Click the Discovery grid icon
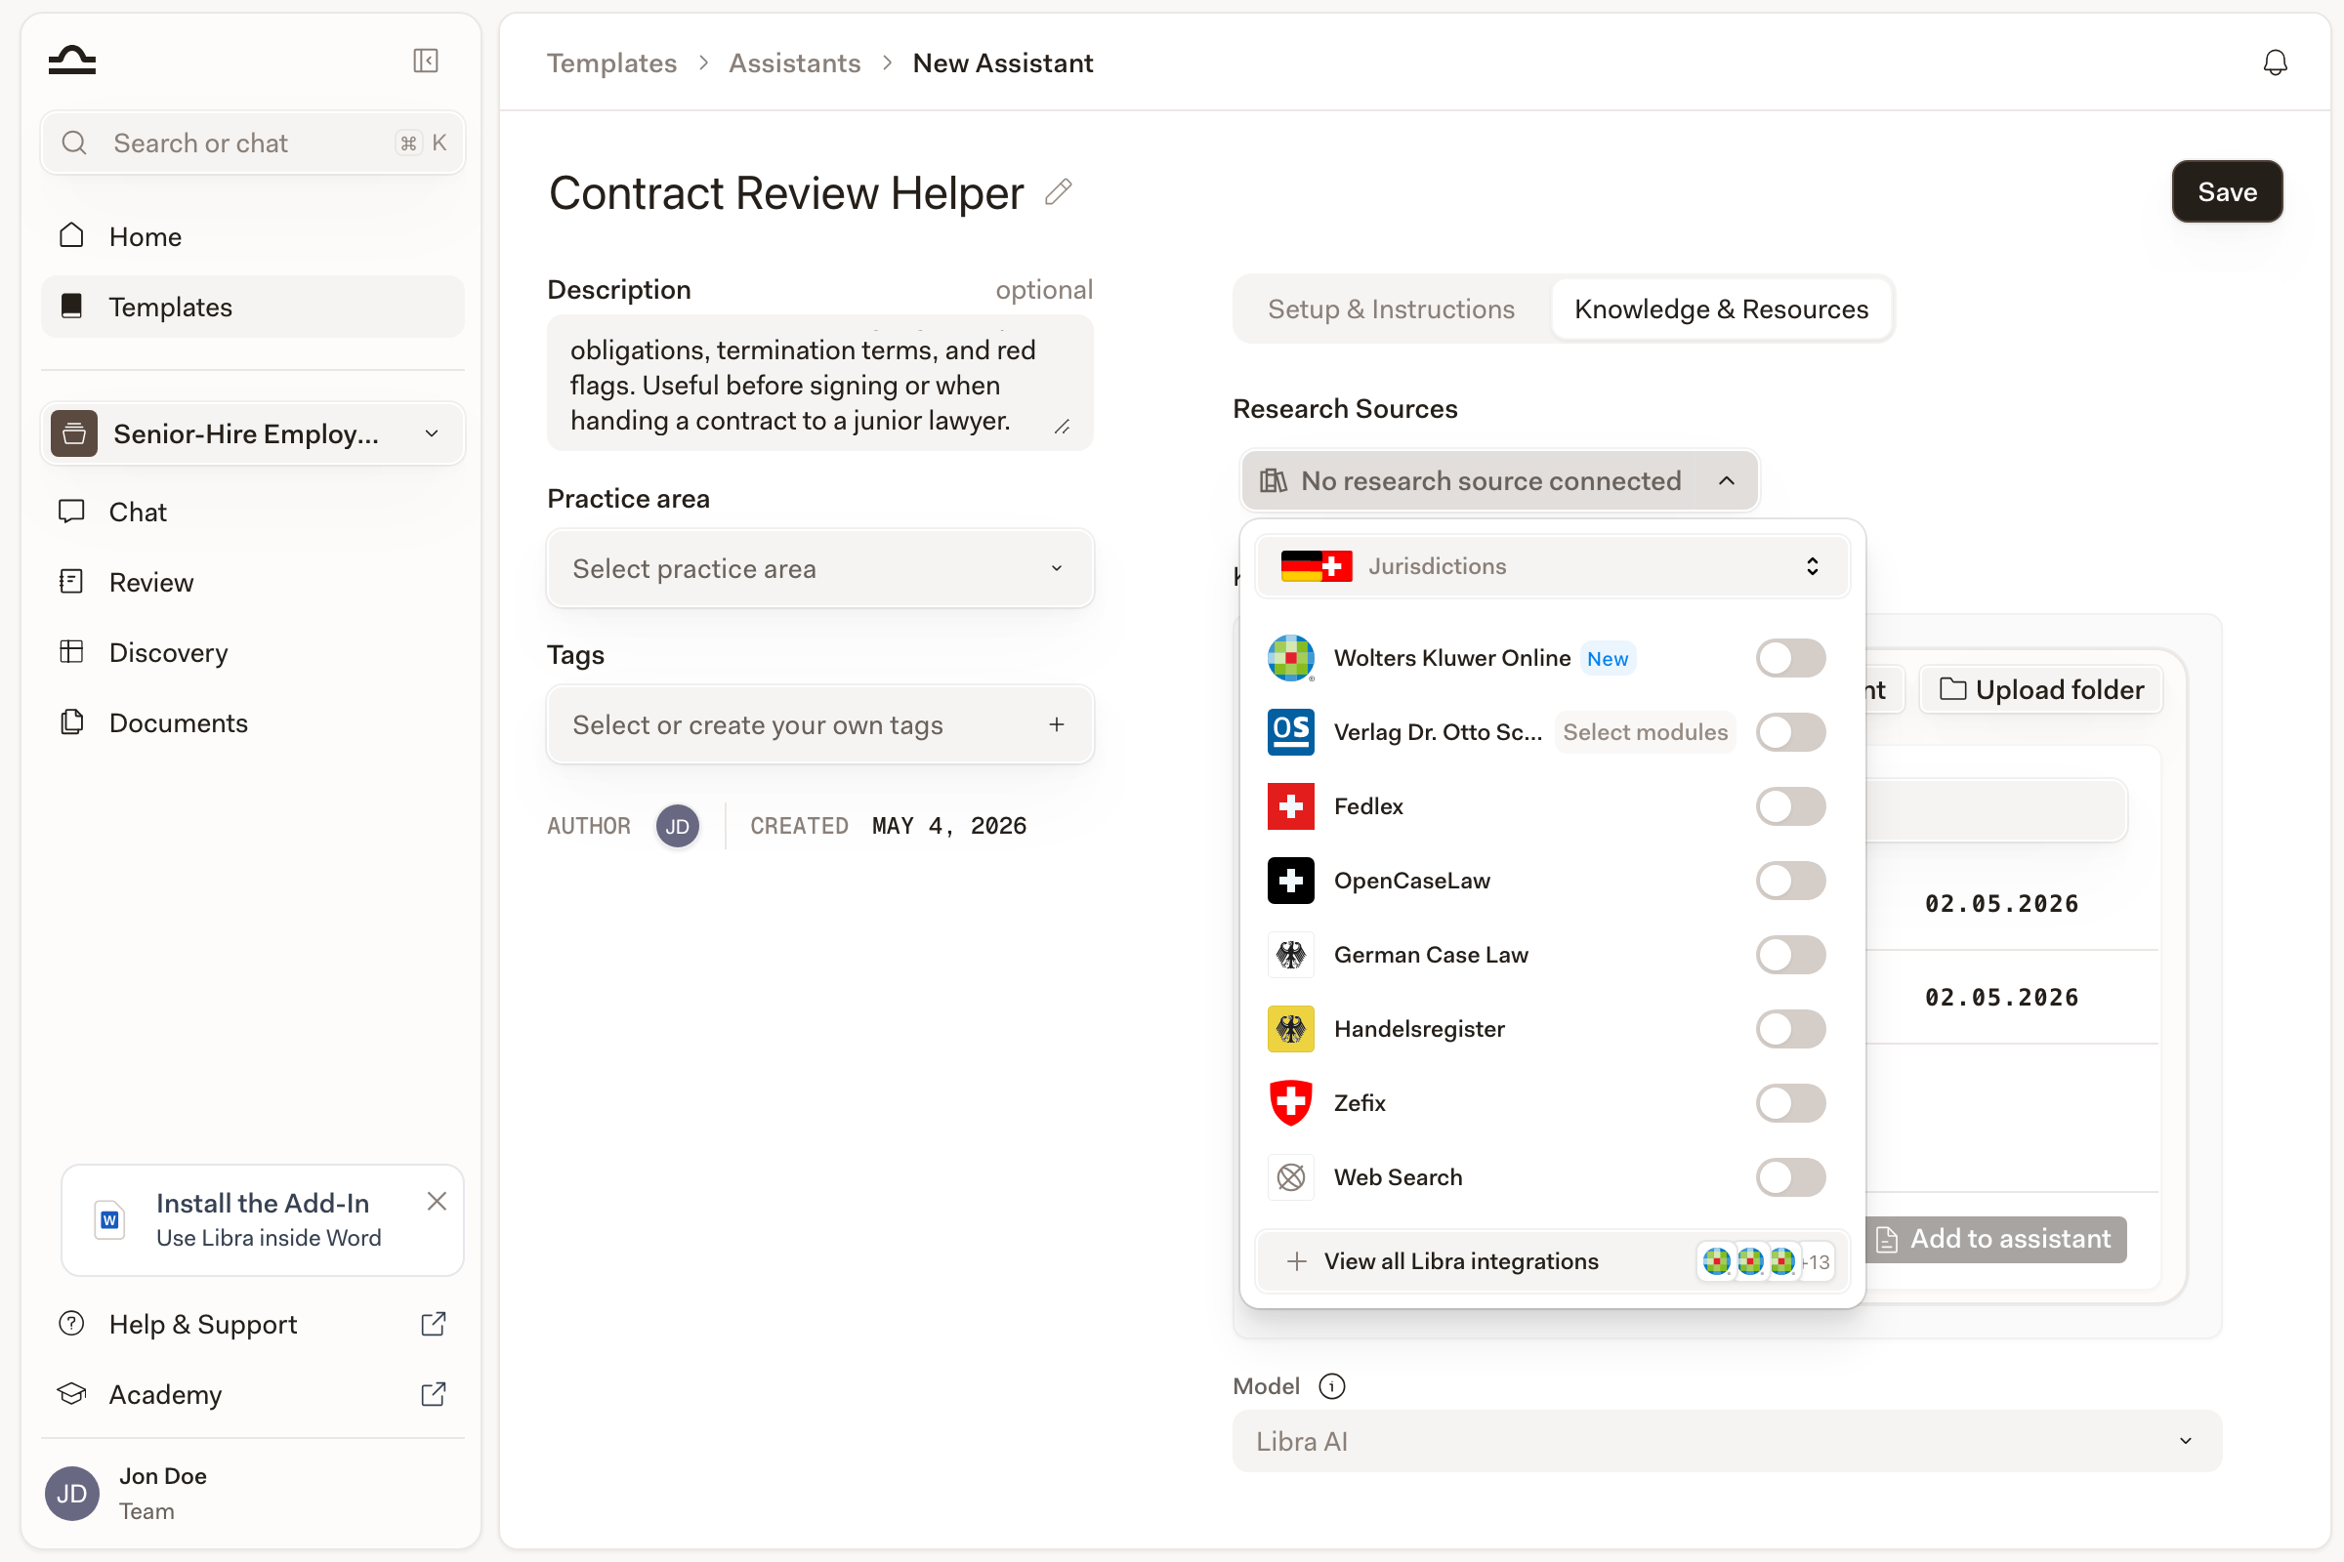 point(71,651)
